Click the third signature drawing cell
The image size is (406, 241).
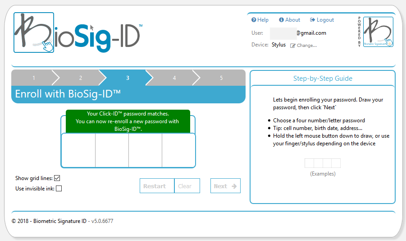click(x=145, y=150)
